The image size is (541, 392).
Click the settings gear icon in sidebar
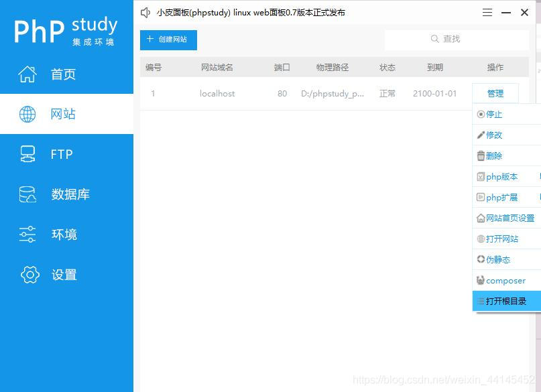[30, 275]
